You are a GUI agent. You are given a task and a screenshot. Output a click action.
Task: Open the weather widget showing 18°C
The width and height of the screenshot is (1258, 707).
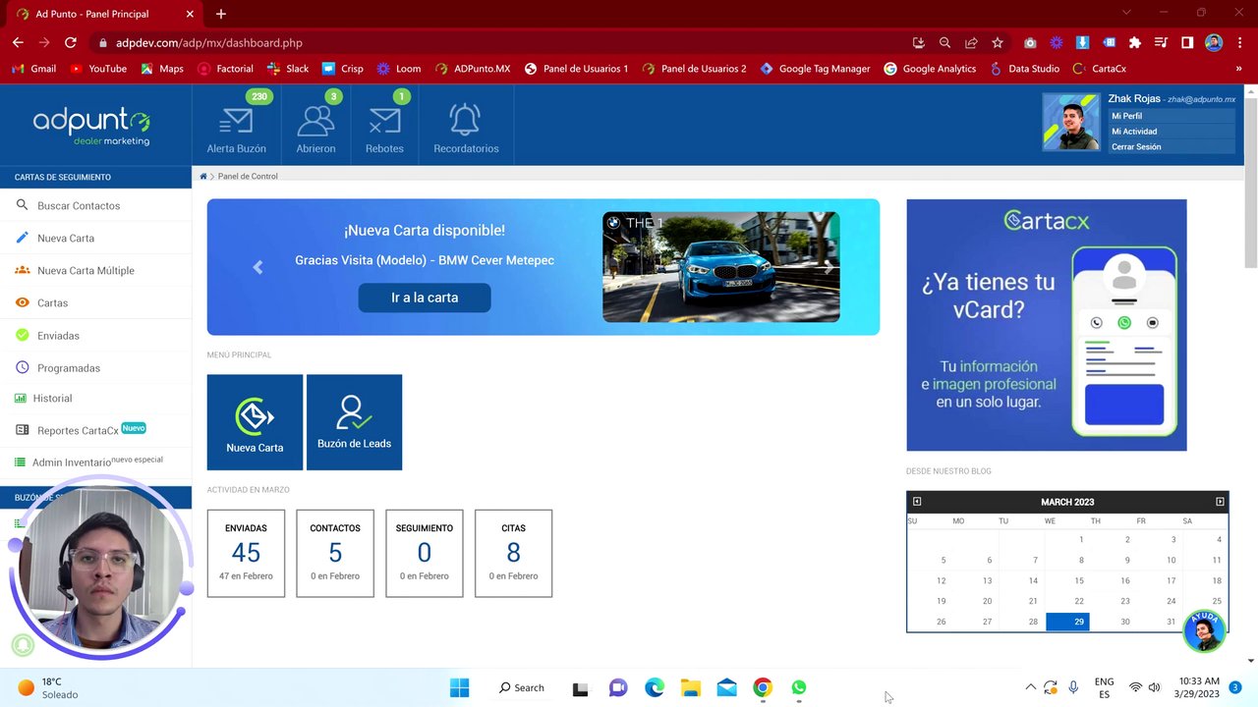click(x=49, y=687)
